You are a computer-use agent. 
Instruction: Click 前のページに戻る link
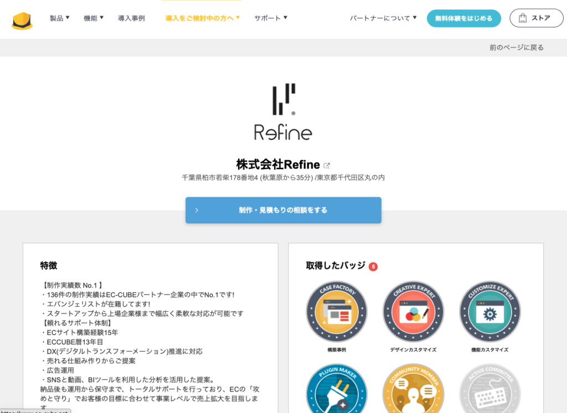pyautogui.click(x=517, y=48)
